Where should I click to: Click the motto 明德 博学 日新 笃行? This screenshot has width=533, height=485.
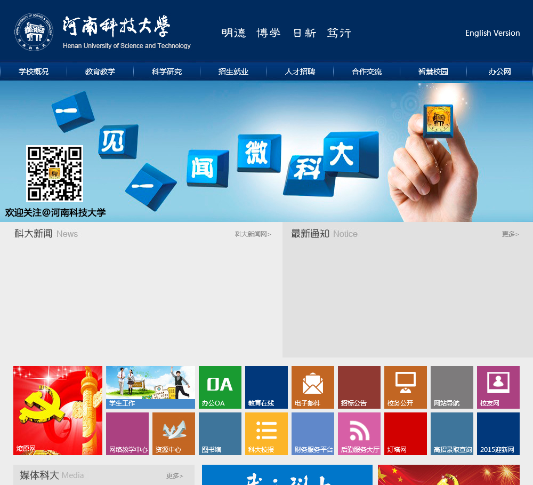click(x=286, y=33)
